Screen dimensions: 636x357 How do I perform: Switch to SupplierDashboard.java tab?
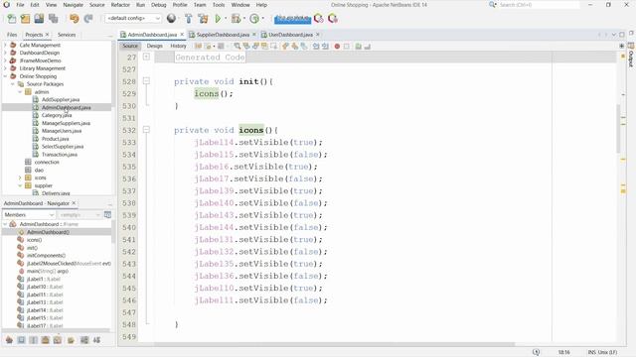pyautogui.click(x=223, y=35)
